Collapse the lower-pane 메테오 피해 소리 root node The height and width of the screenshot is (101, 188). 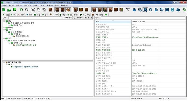[4, 62]
